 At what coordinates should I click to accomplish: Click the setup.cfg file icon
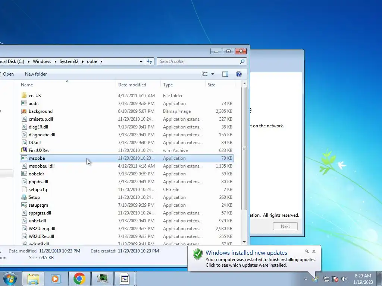coord(24,189)
